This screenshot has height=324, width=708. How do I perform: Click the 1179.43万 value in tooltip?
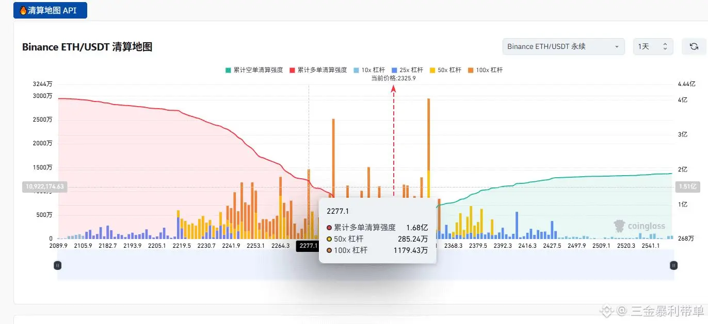[410, 250]
